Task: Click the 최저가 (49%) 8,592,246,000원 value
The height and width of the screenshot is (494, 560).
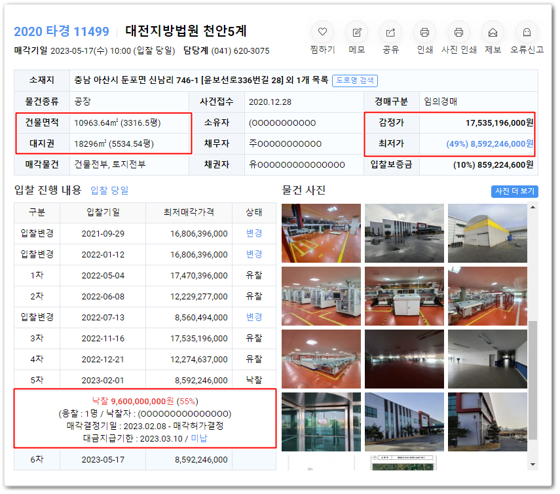Action: click(x=490, y=144)
